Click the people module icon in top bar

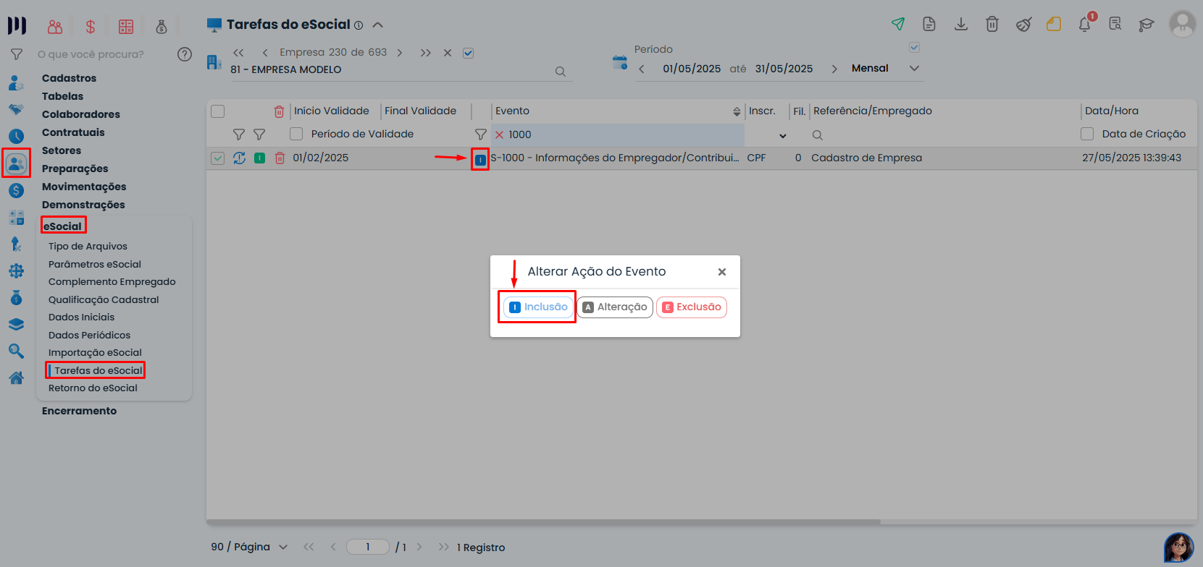[x=55, y=27]
